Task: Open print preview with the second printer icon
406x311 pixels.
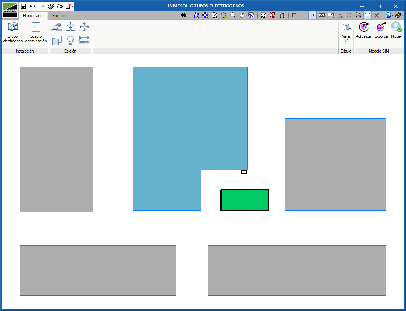Action: point(60,6)
